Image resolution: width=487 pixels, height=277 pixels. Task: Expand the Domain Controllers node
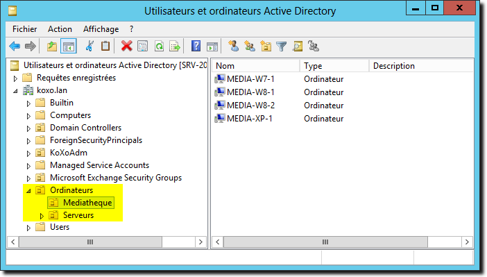pyautogui.click(x=28, y=128)
